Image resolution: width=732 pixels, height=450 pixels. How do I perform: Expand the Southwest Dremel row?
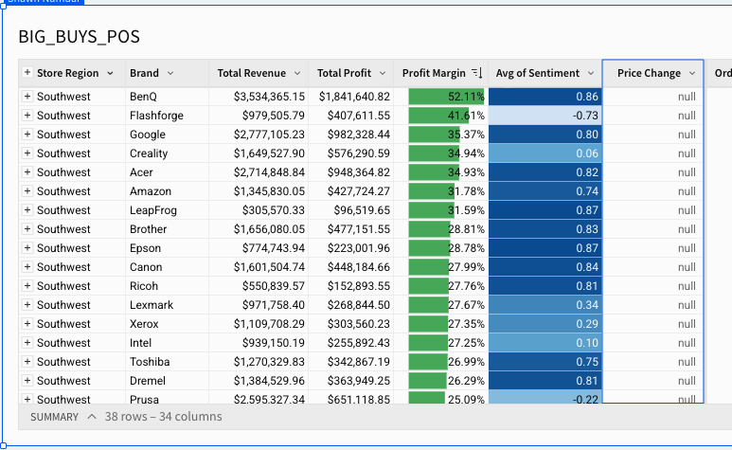pos(27,381)
